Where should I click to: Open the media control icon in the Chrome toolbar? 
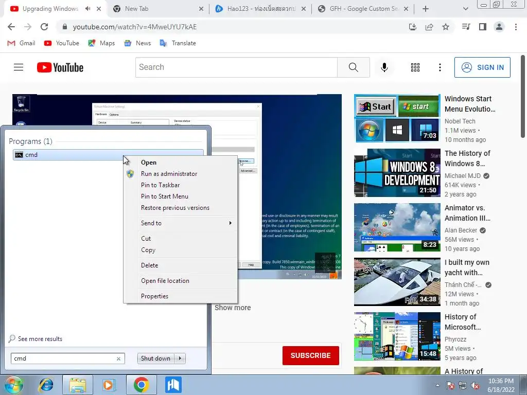(x=466, y=27)
